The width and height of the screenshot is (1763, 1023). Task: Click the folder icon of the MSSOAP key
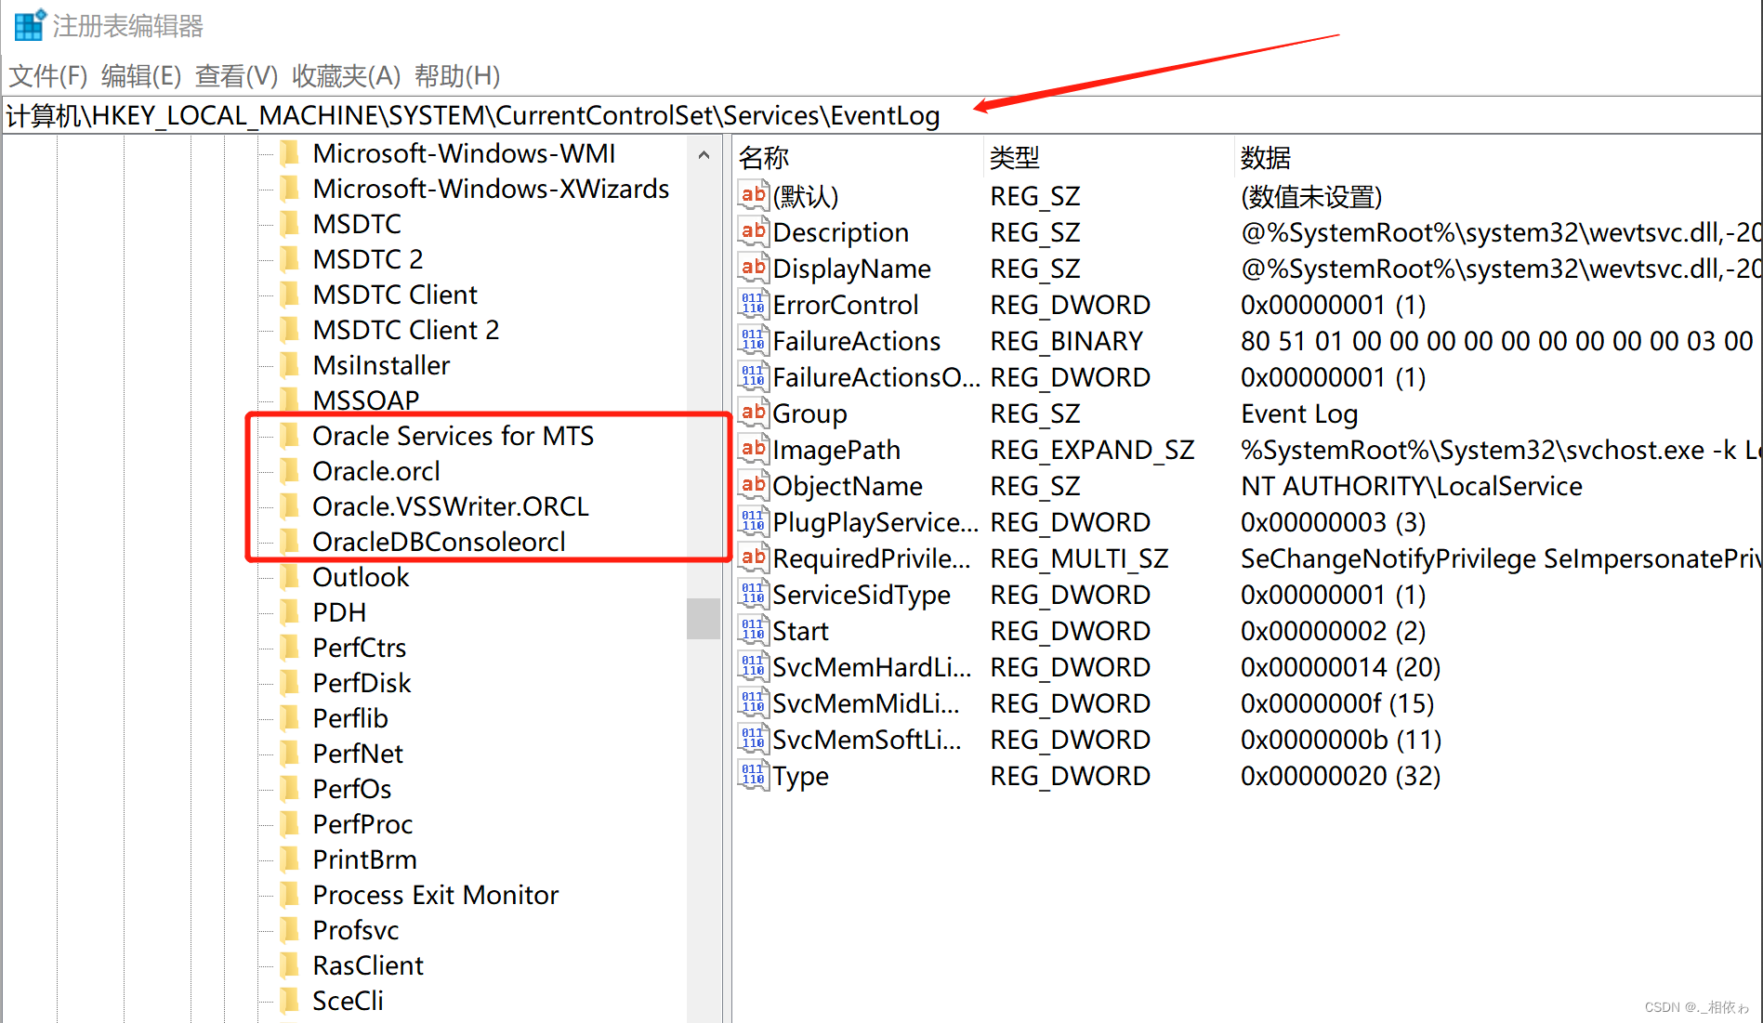click(291, 400)
